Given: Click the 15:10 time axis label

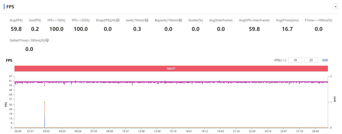Looking at the screenshot, I should coord(173,131).
